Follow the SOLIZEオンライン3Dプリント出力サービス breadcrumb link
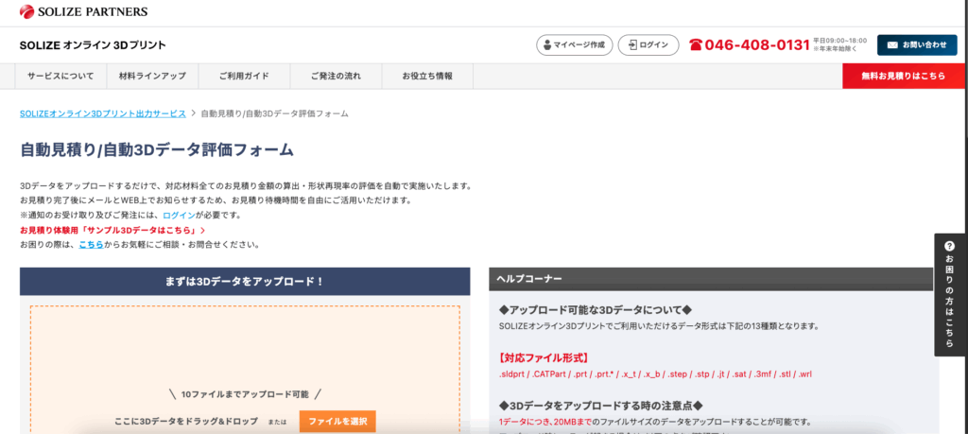Viewport: 968px width, 434px height. [102, 113]
